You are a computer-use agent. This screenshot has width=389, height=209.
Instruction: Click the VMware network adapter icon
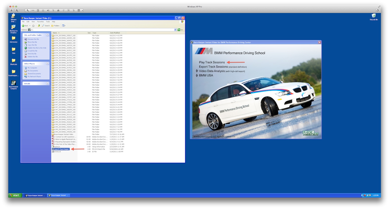tap(33, 10)
